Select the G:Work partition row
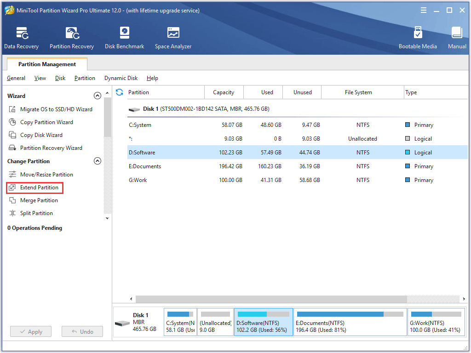471x353 pixels. pyautogui.click(x=298, y=180)
